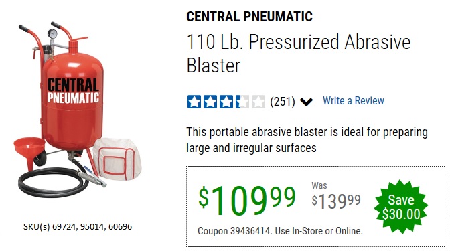Click the second rating star
Viewport: 450px width, 251px height.
tap(210, 102)
